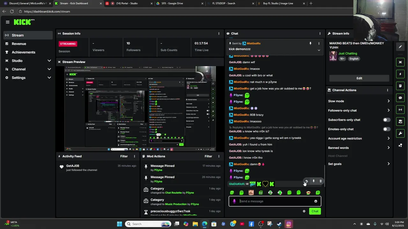Click the note widget icon
This screenshot has height=229, width=408.
400,86
